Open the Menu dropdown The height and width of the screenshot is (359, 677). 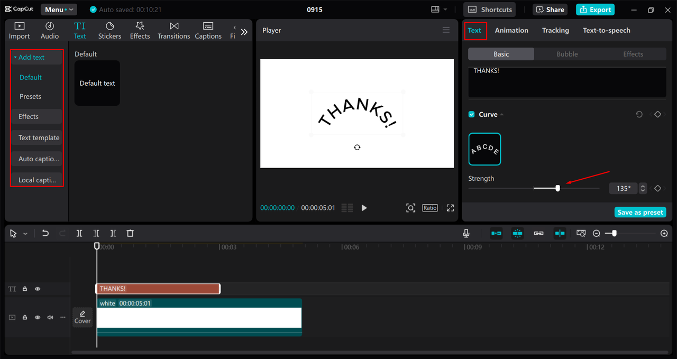[x=59, y=10]
